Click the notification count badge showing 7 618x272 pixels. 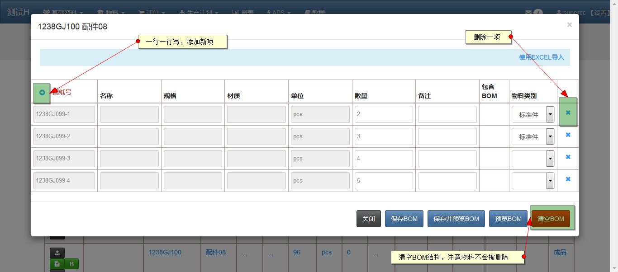[x=537, y=13]
